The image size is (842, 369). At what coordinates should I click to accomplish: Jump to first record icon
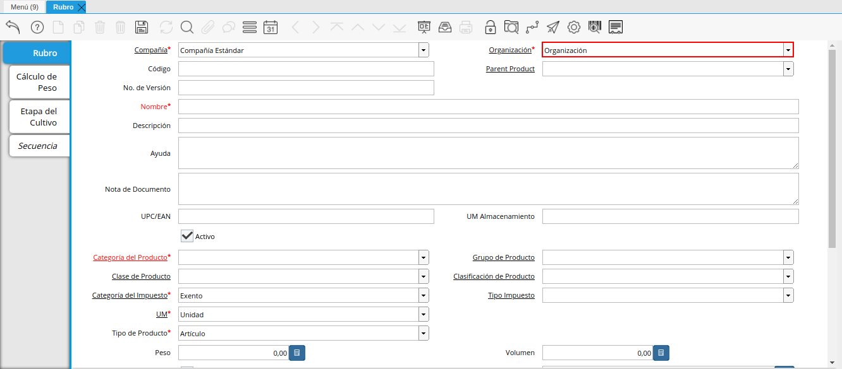[x=337, y=27]
